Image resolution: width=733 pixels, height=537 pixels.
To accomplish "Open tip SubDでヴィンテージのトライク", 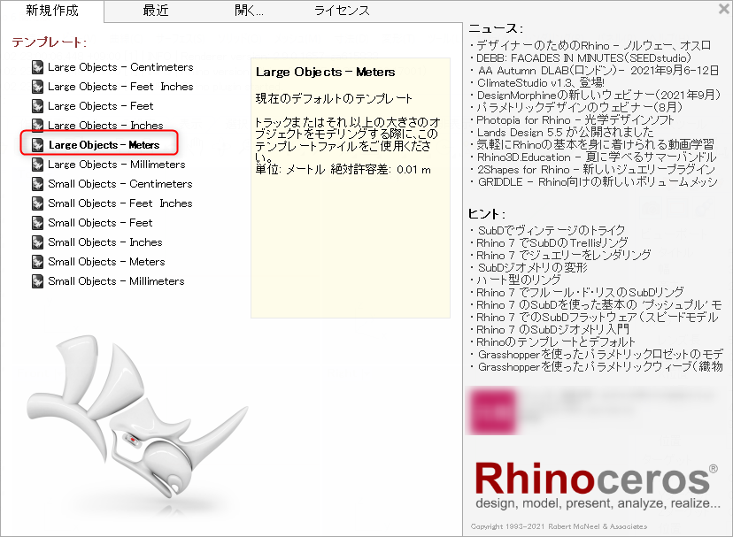I will point(552,230).
